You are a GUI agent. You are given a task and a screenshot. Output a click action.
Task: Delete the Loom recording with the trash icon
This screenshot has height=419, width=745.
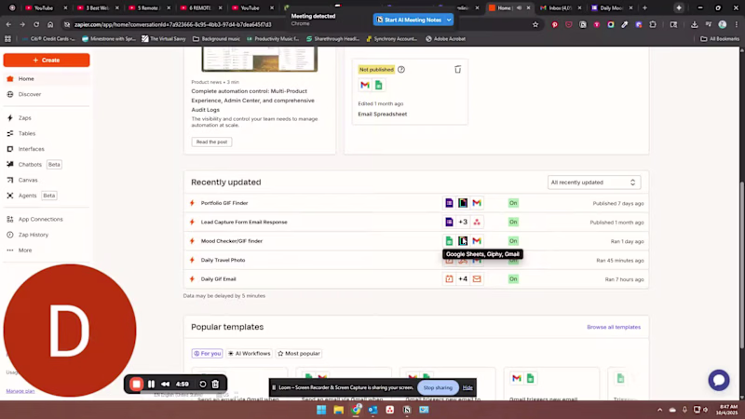pyautogui.click(x=216, y=385)
